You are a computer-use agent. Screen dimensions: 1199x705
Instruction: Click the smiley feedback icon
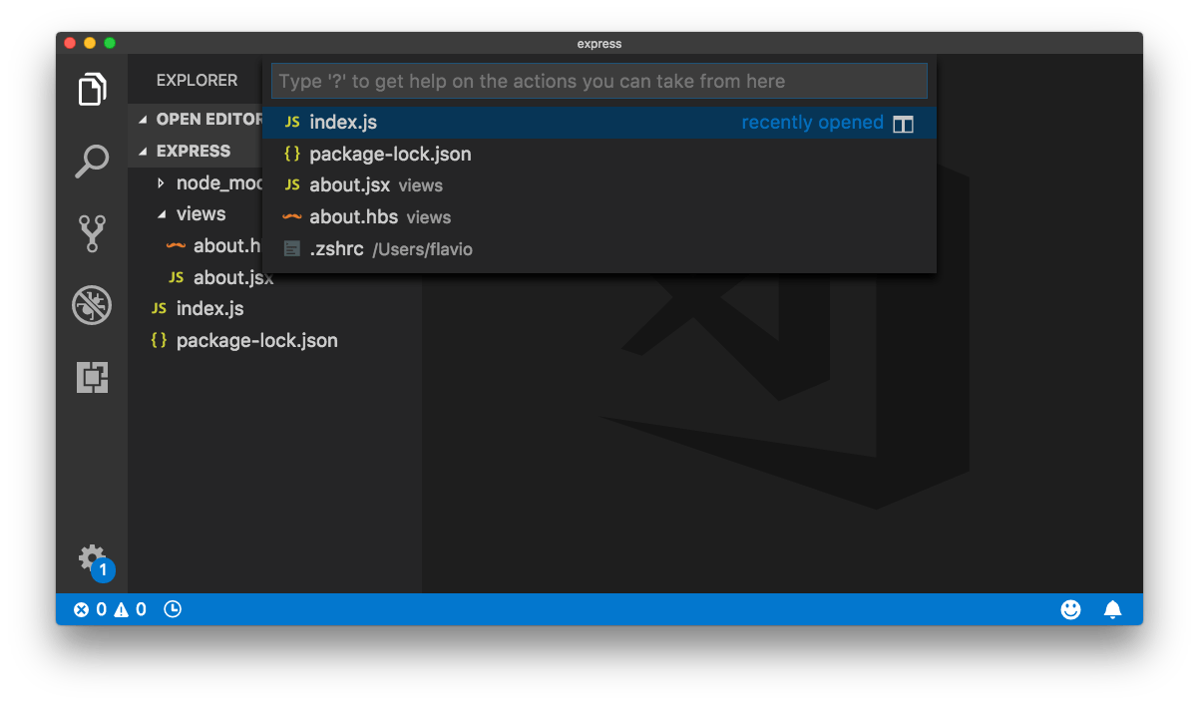(1070, 609)
